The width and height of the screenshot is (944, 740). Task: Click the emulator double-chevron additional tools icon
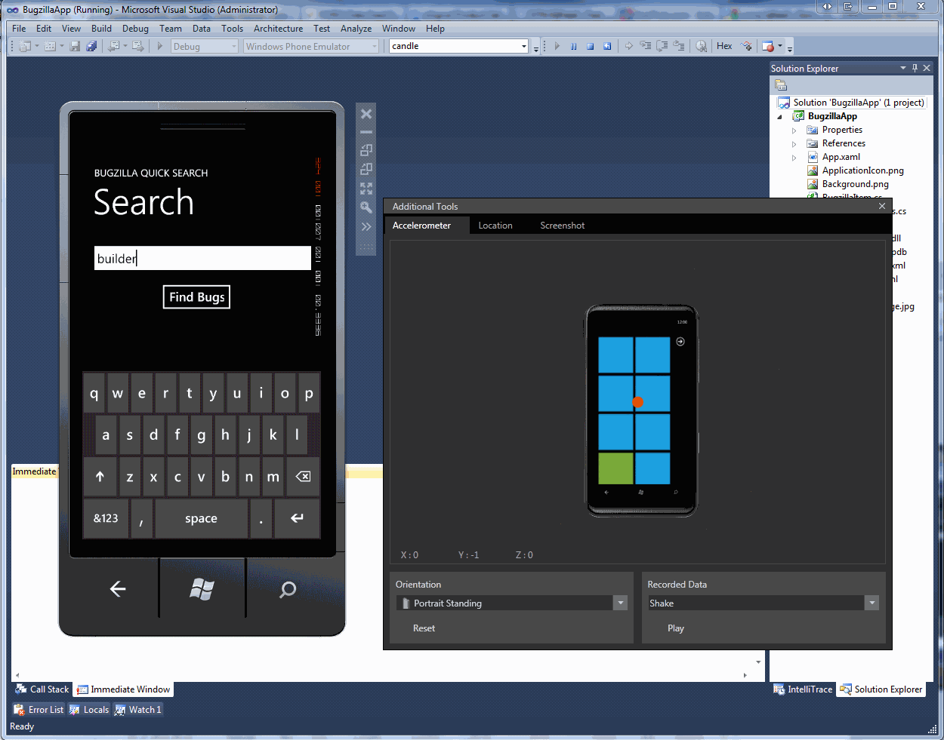pos(366,226)
